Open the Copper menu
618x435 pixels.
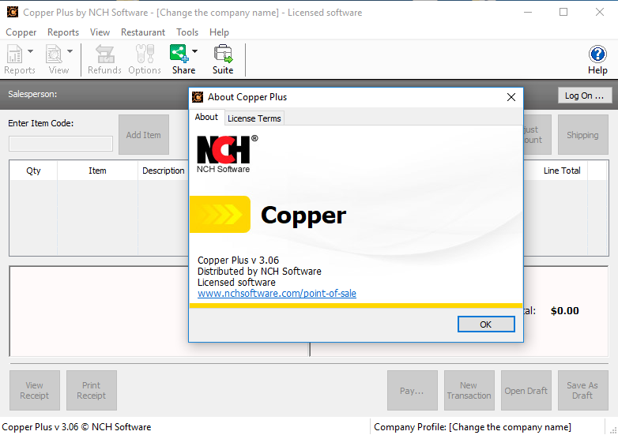click(x=21, y=32)
